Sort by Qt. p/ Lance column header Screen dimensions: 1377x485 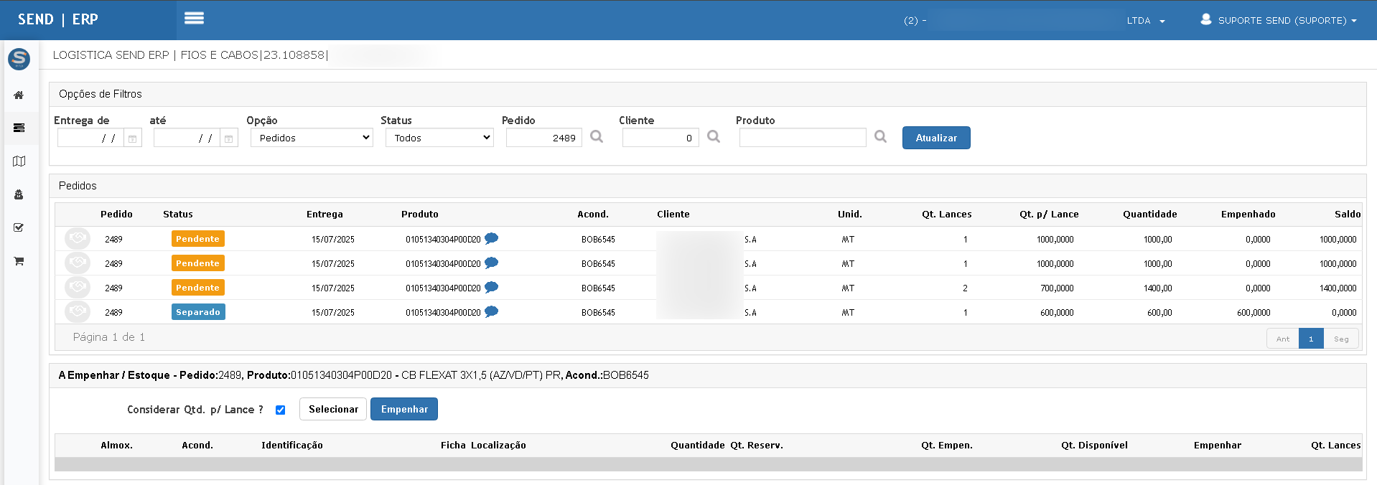pos(1049,214)
